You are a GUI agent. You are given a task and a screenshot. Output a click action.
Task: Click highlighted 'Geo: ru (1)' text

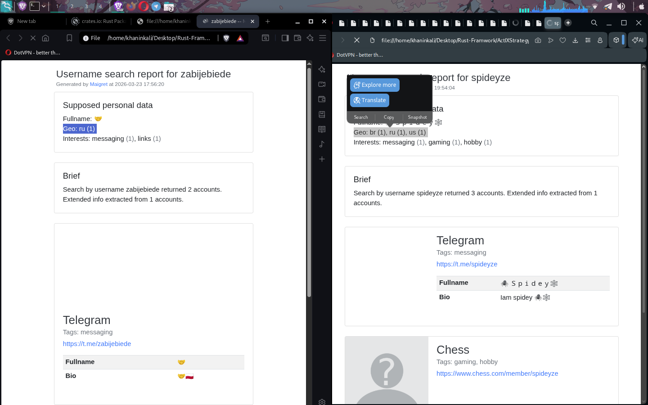coord(79,129)
